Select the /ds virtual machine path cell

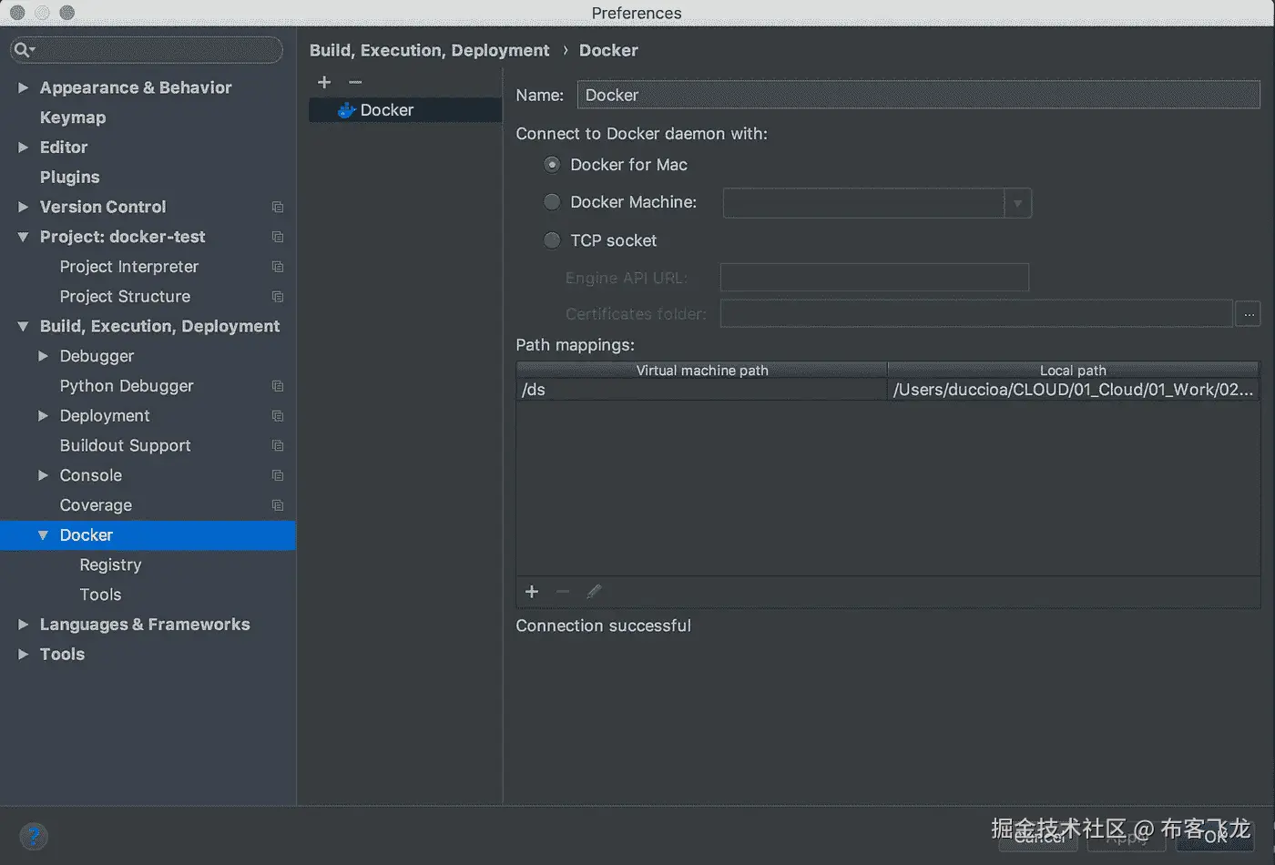[701, 390]
